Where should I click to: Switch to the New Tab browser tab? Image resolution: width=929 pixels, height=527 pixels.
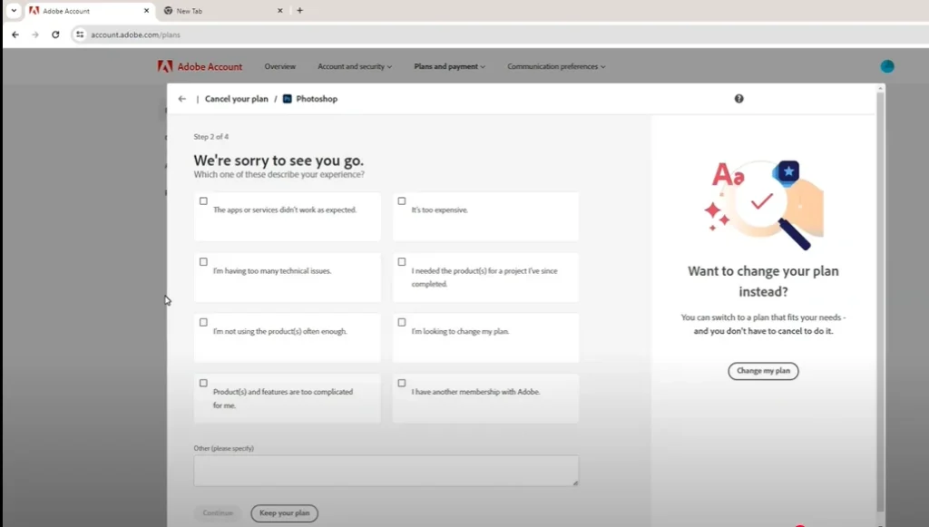(x=223, y=11)
